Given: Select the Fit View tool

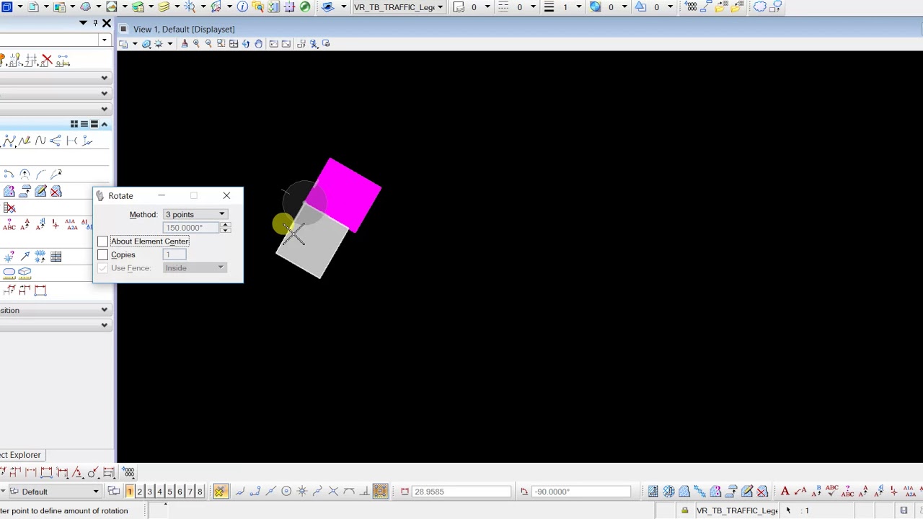Looking at the screenshot, I should [x=233, y=44].
